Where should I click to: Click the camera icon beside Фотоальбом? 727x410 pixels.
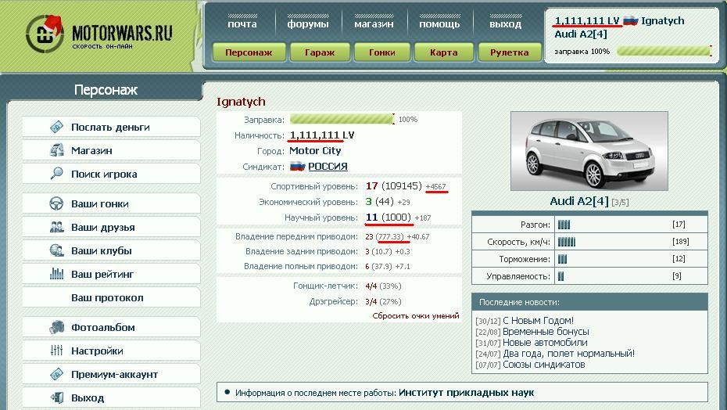pos(56,327)
